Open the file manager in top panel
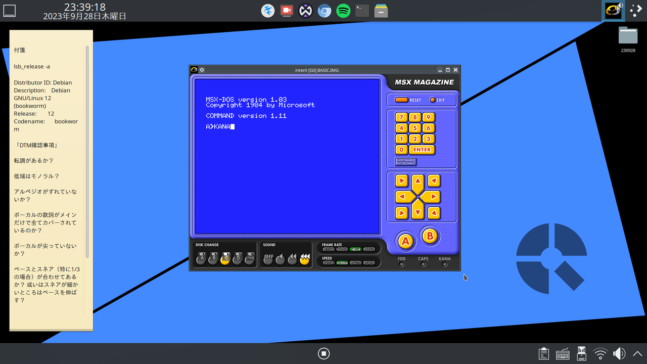The height and width of the screenshot is (364, 647). click(x=381, y=11)
